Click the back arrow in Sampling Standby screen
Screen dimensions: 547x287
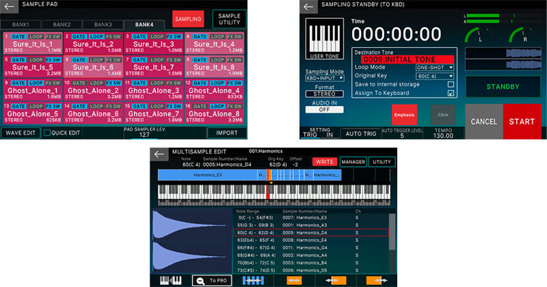pos(308,6)
